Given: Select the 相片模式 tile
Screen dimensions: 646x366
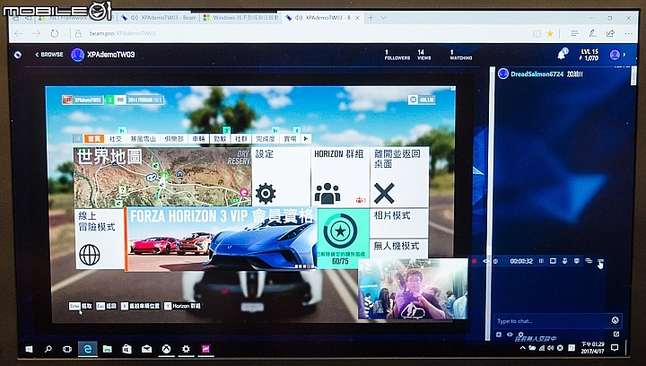Looking at the screenshot, I should (399, 222).
